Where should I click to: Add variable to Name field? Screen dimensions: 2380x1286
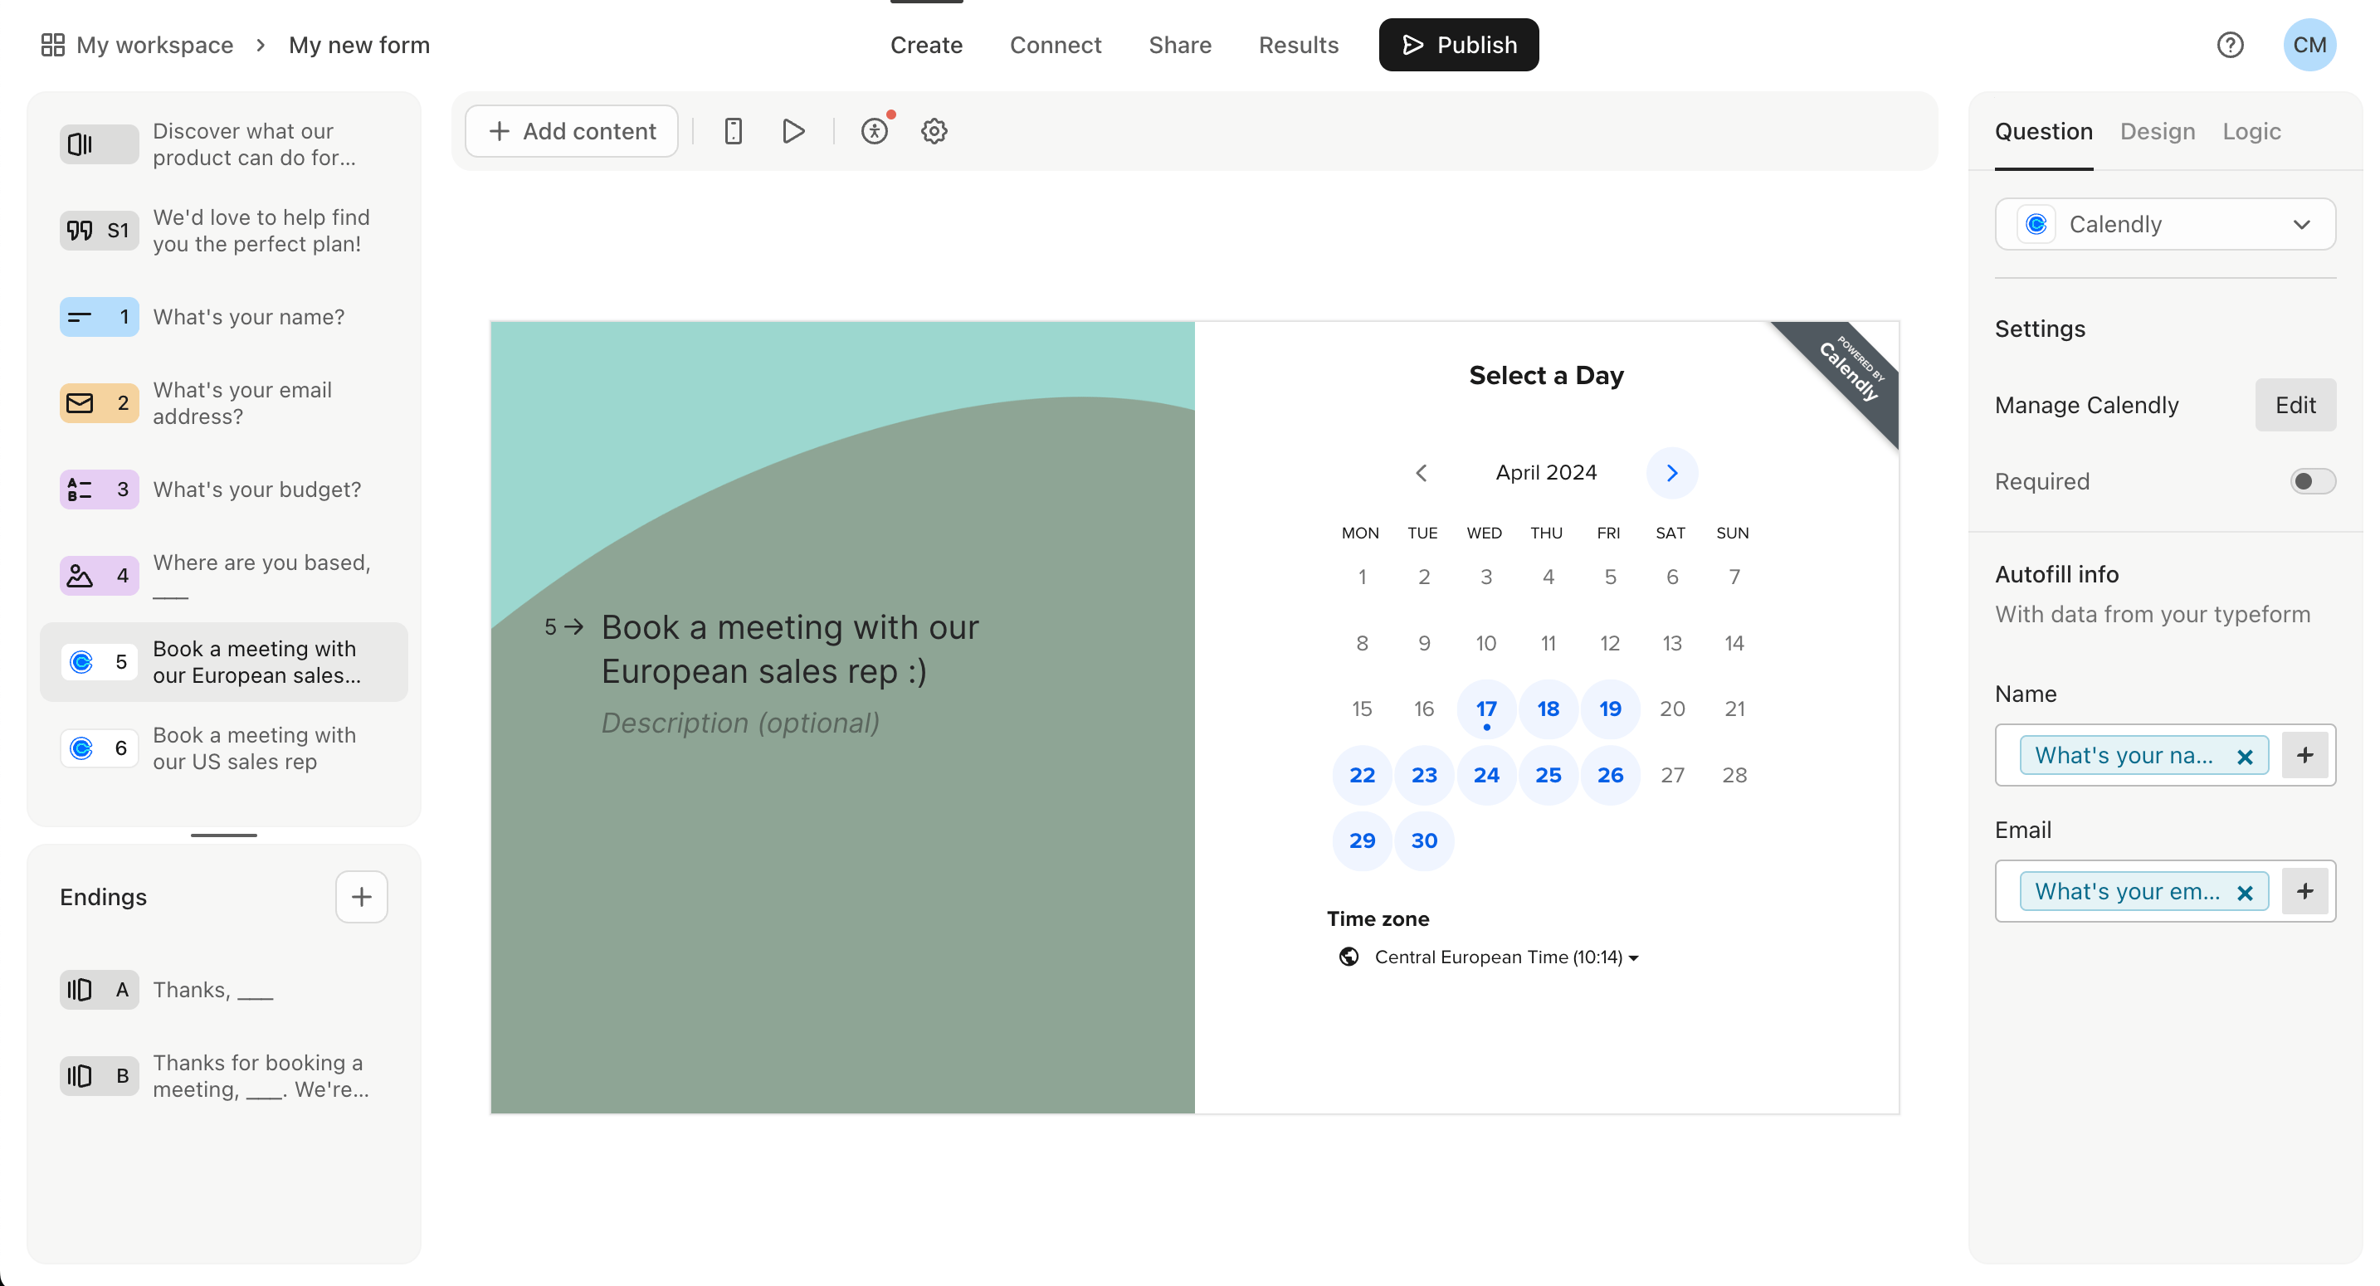[2304, 756]
